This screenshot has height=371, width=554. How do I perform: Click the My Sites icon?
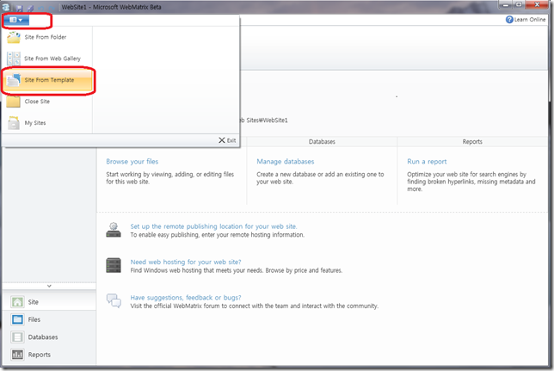14,123
